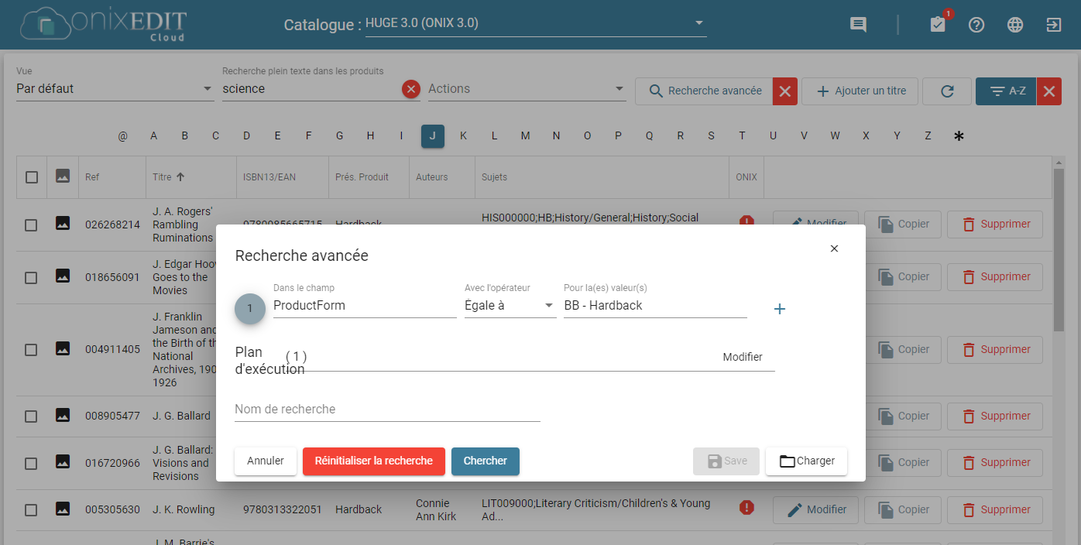Check the row 026268214 checkbox
The height and width of the screenshot is (545, 1081).
coord(31,225)
